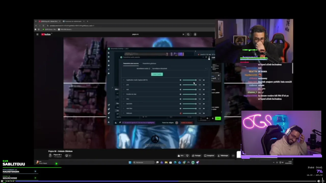
Task: Switch to Paramètres généraux tab
Action: (x=149, y=64)
